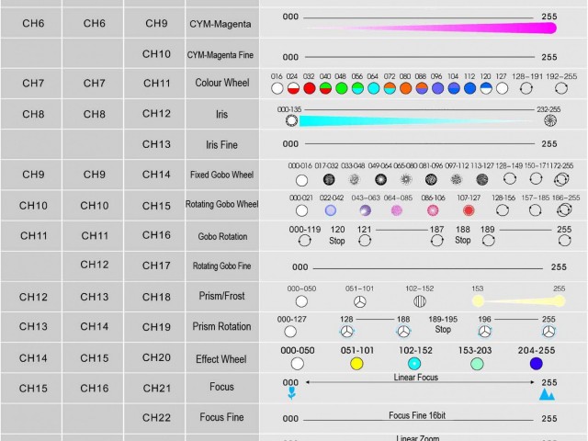Click the open iris icon at 232-255

[550, 120]
